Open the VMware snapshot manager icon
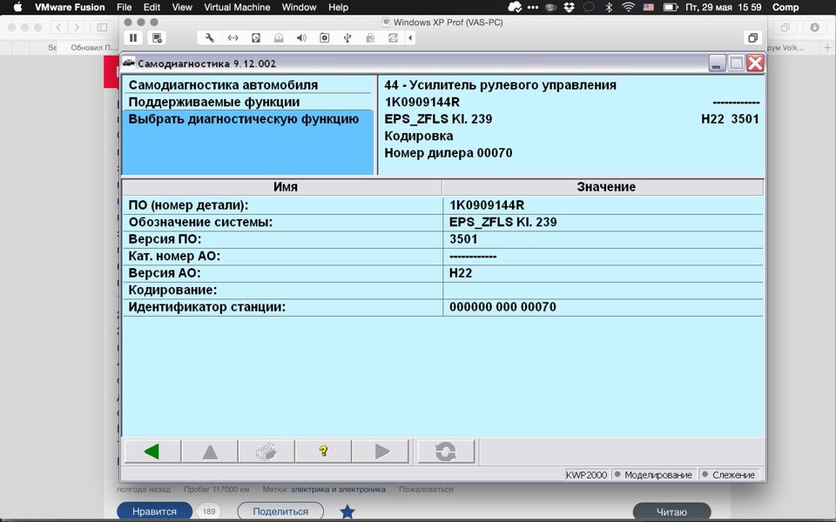836x522 pixels. tap(157, 37)
